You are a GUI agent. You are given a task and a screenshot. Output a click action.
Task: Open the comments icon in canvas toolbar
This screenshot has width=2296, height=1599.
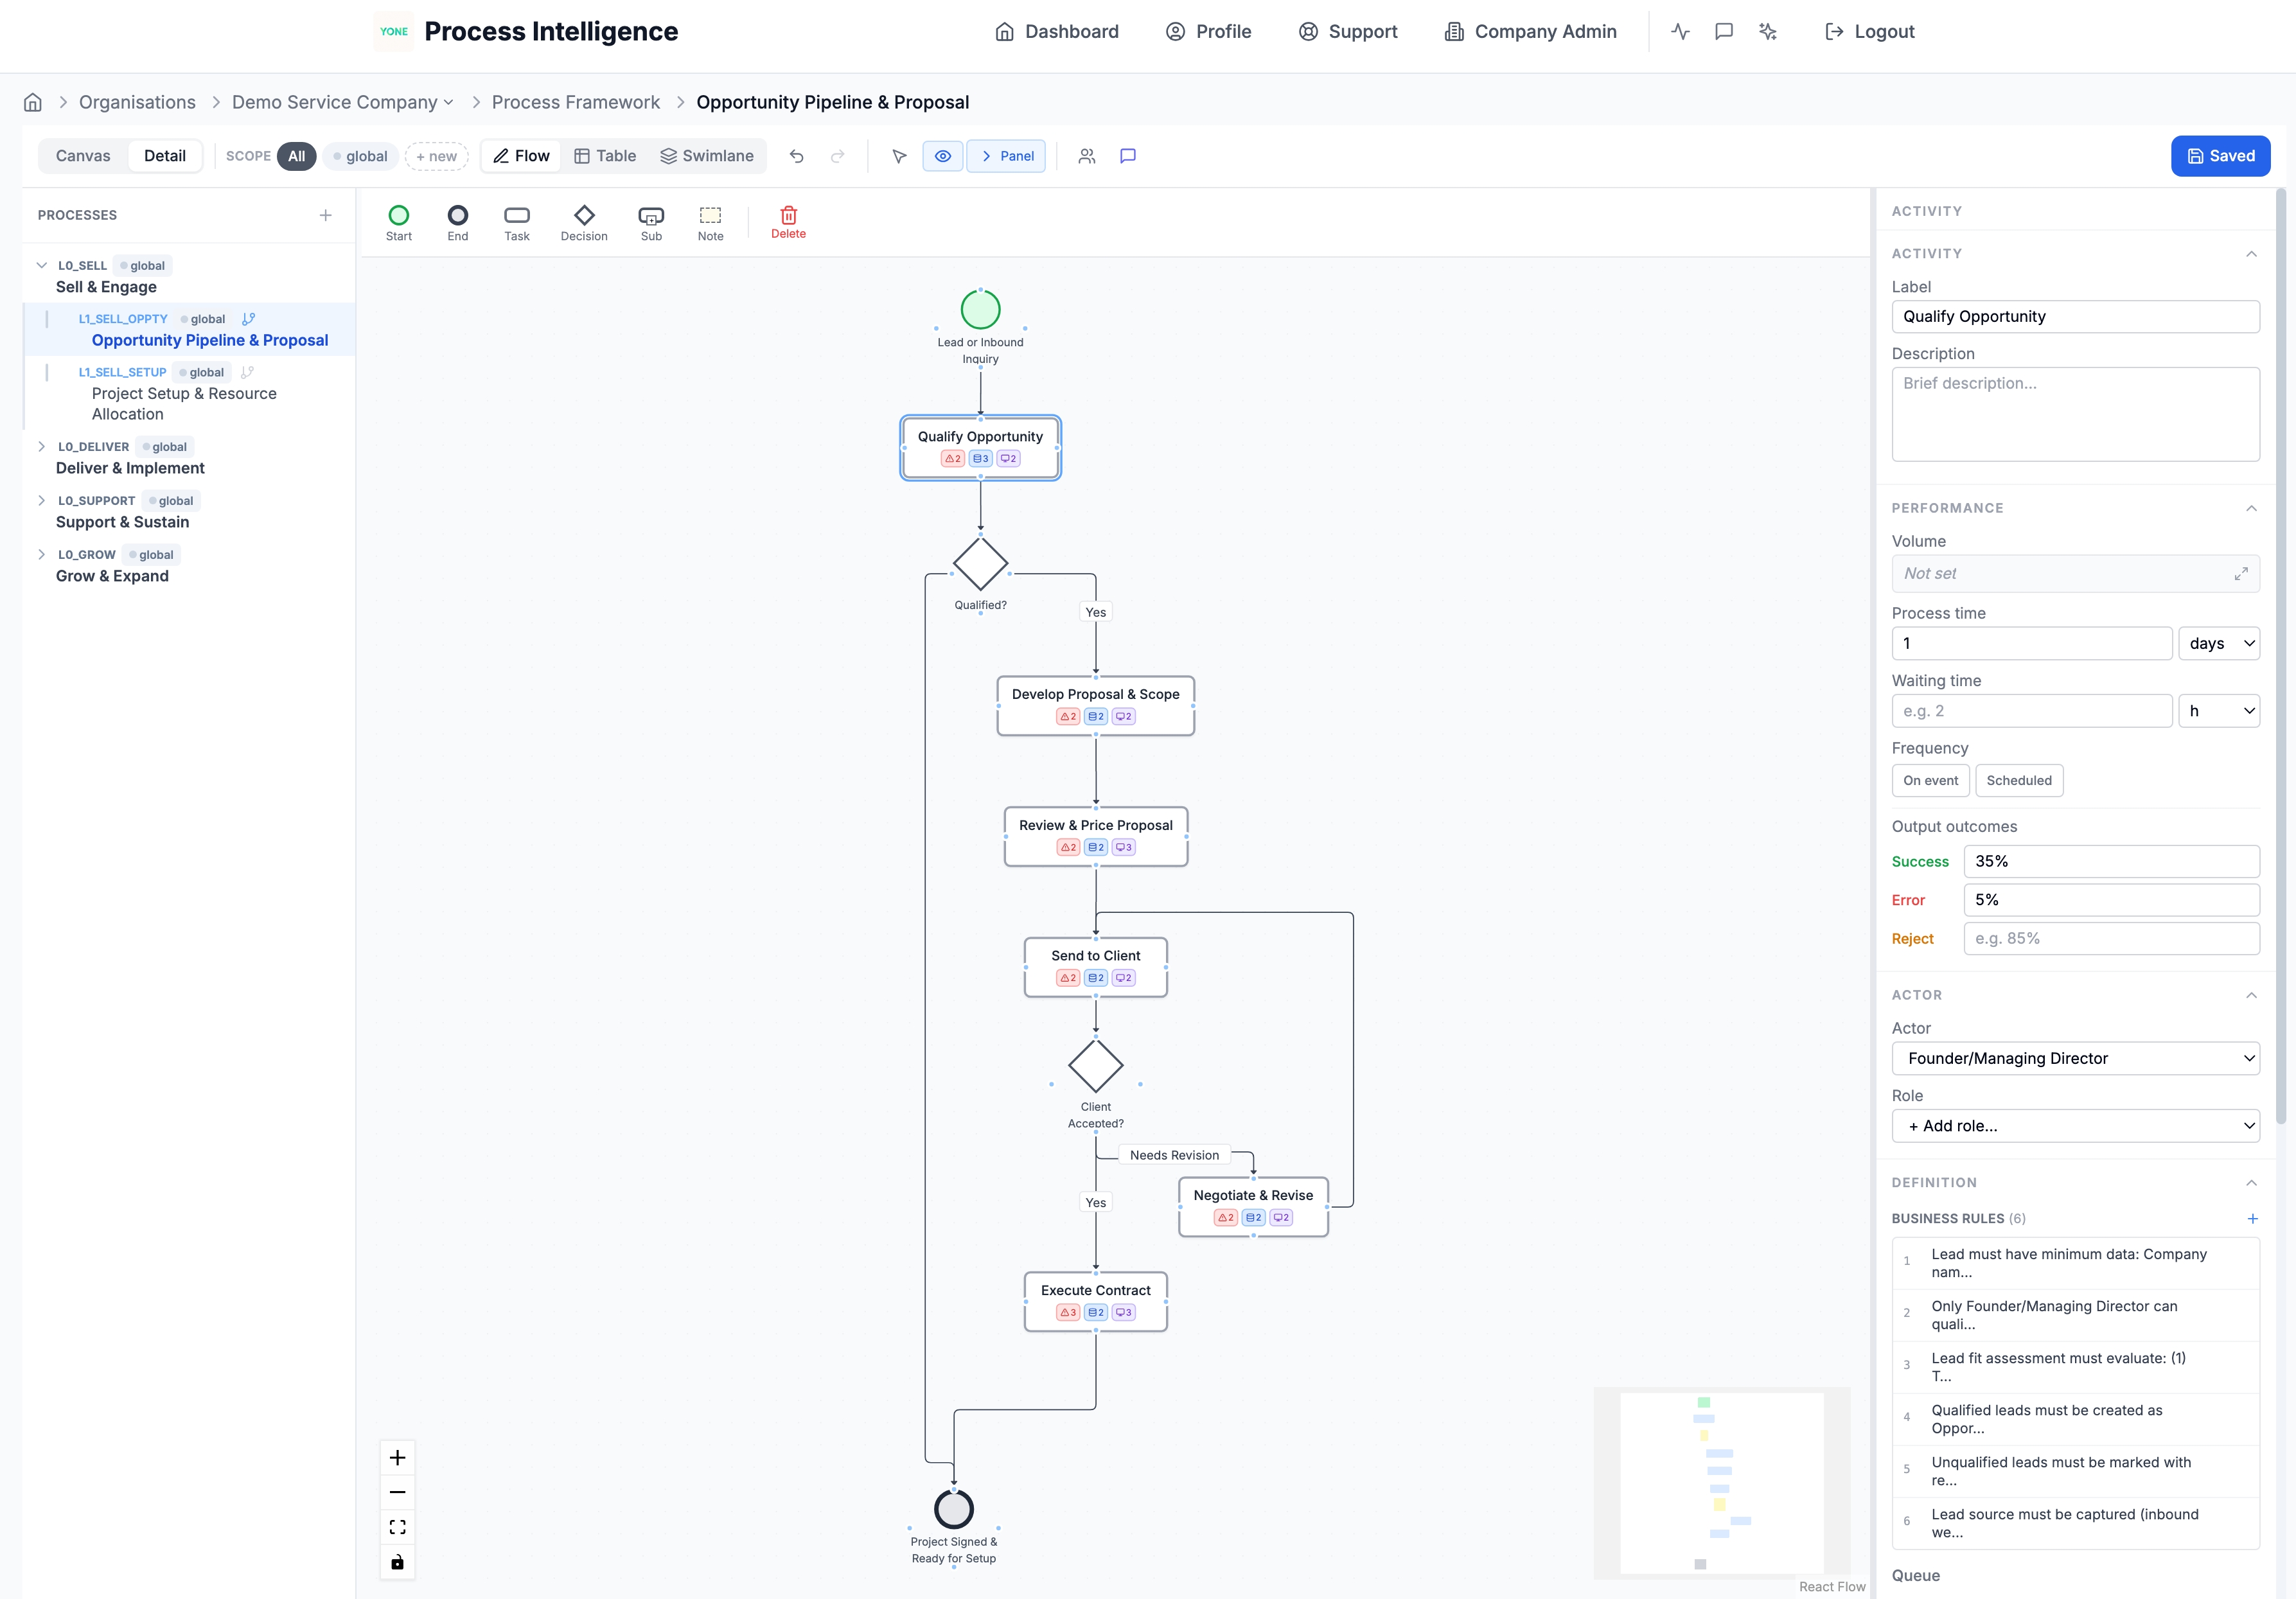pyautogui.click(x=1128, y=156)
